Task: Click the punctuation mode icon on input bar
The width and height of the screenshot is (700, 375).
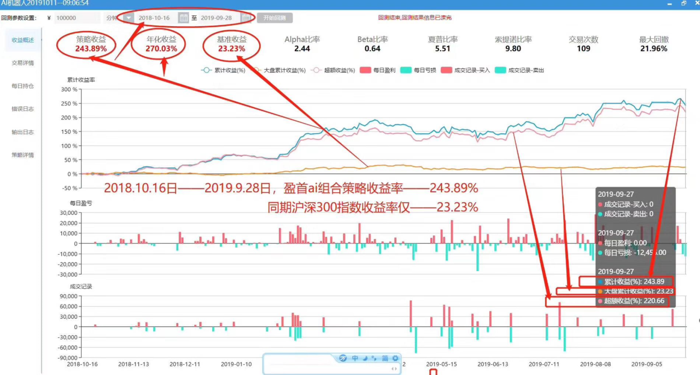Action: (374, 358)
